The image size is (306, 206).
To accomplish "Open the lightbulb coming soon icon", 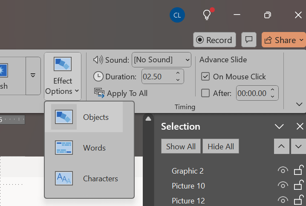I will coord(208,14).
